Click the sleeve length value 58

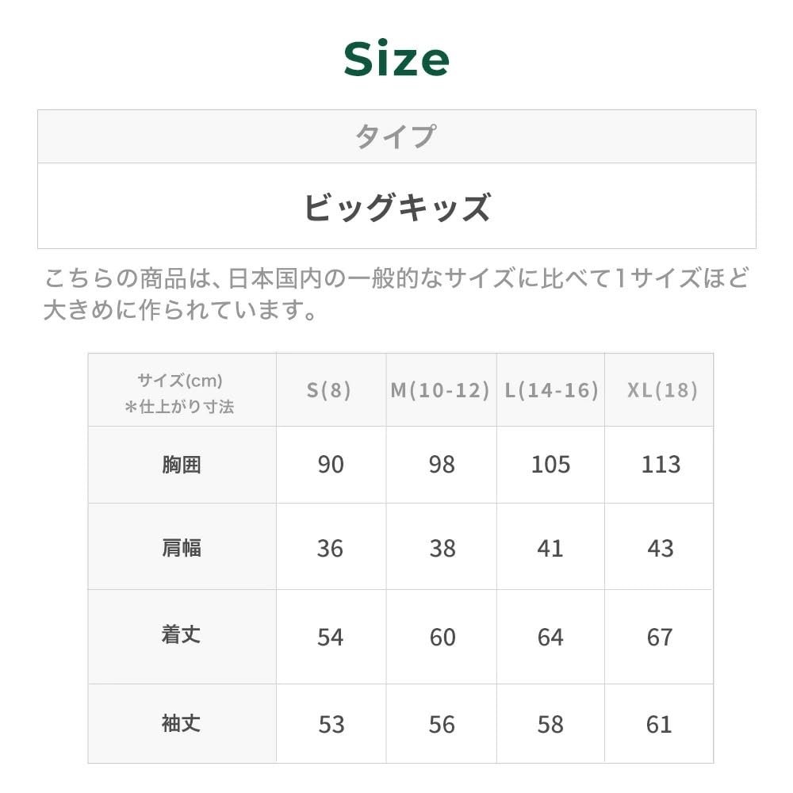point(550,724)
